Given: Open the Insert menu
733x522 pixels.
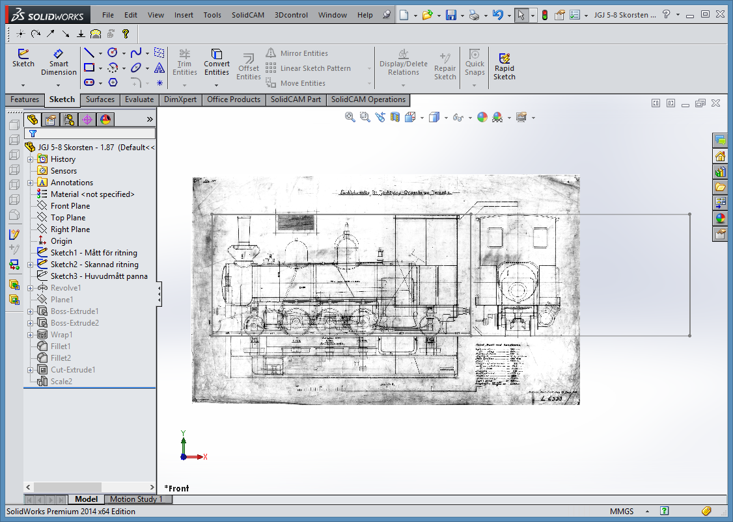Looking at the screenshot, I should (184, 15).
